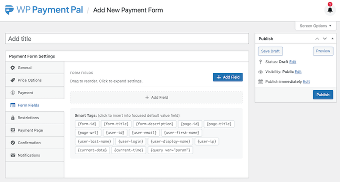The height and width of the screenshot is (182, 340).
Task: Insert the {user-first-name} smart tag
Action: pos(181,133)
